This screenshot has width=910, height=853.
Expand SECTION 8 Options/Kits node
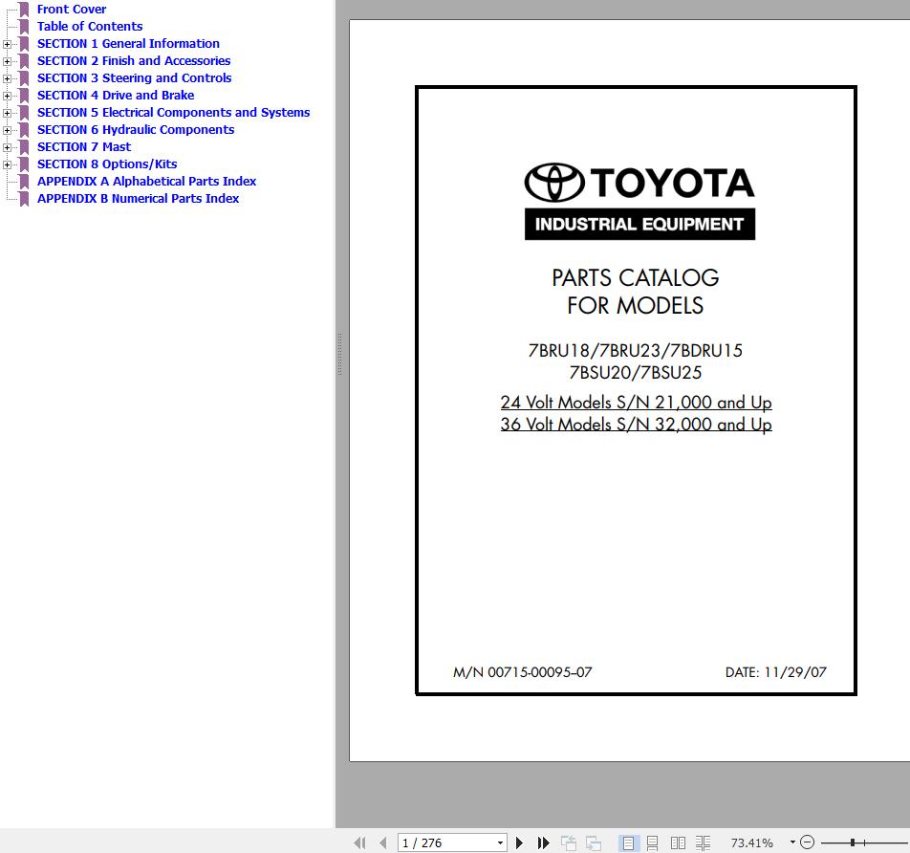pyautogui.click(x=7, y=164)
